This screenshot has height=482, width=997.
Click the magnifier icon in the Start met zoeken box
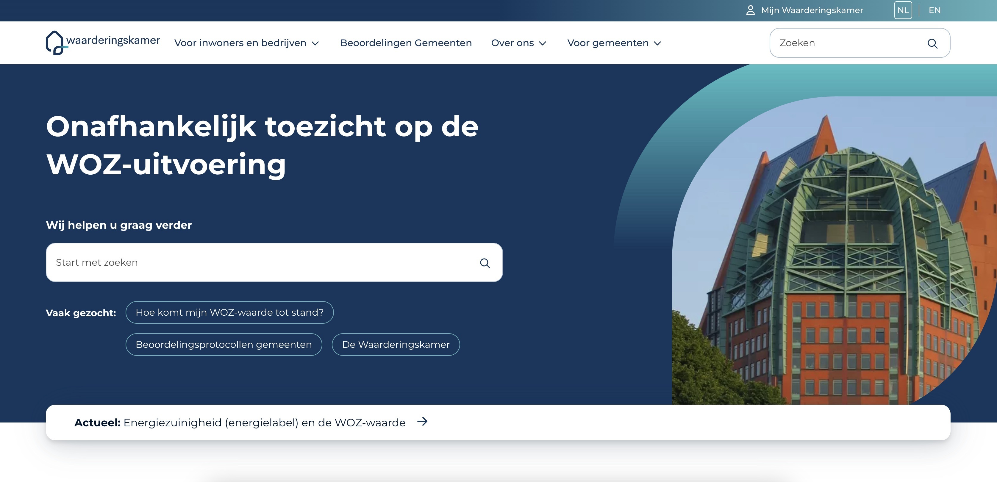click(x=485, y=263)
